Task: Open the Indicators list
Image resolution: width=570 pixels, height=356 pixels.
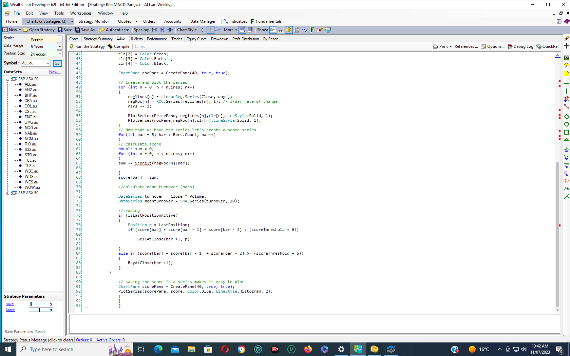Action: pyautogui.click(x=235, y=21)
